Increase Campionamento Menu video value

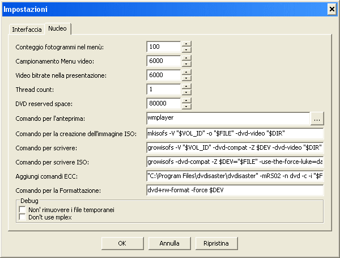186,58
